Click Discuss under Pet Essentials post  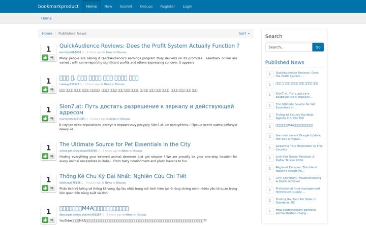point(137,151)
